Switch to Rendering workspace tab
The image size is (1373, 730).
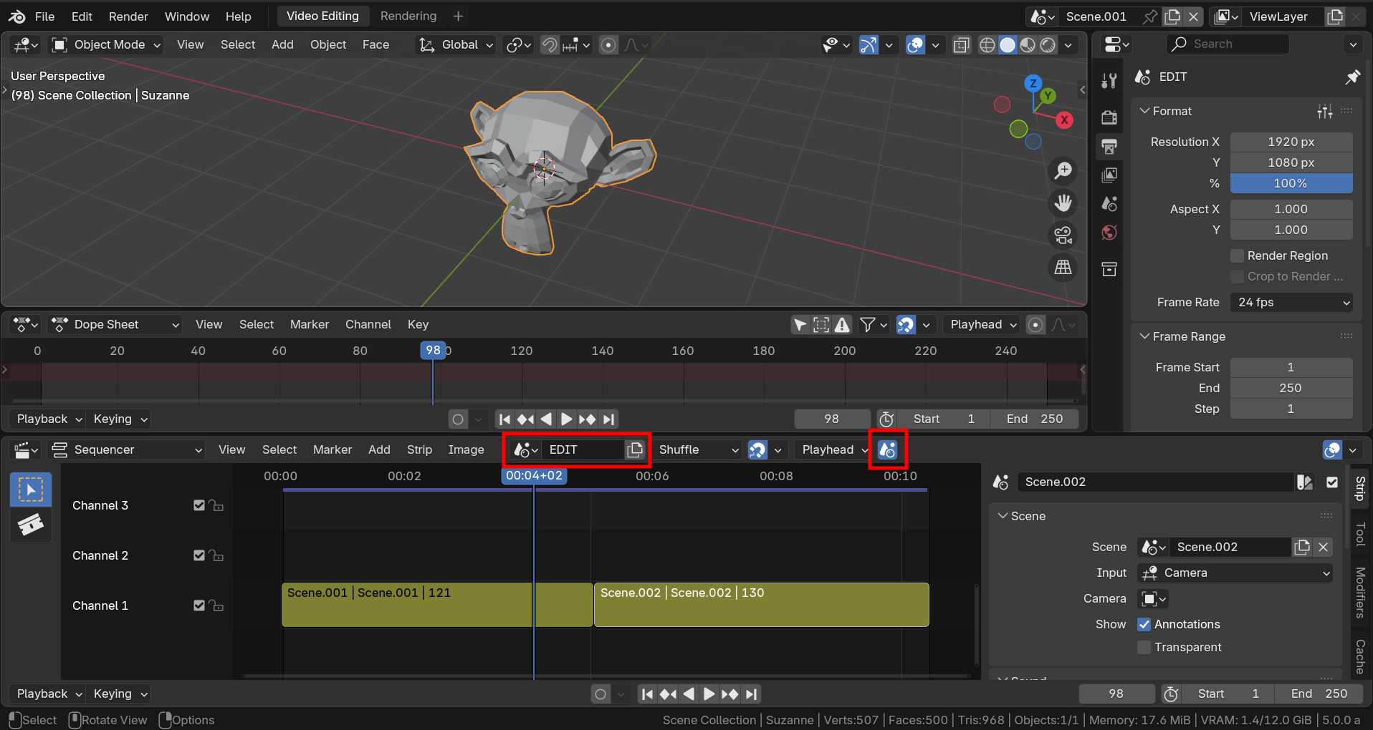408,16
